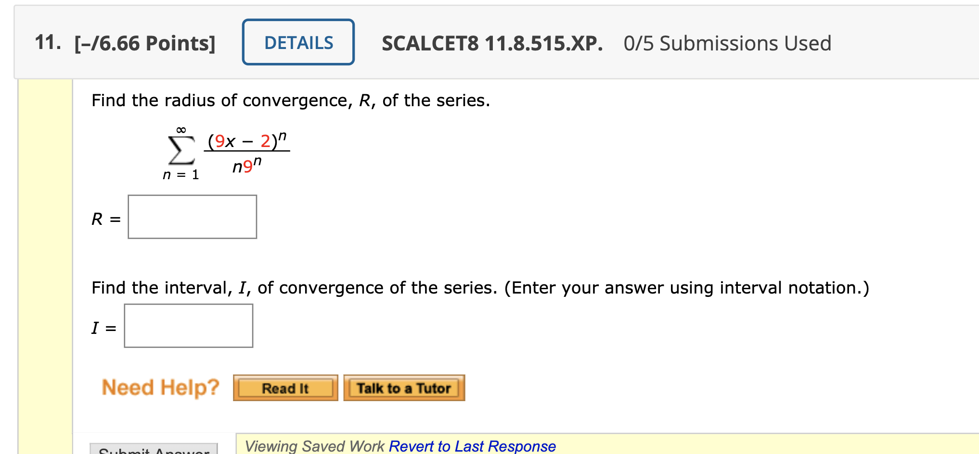The width and height of the screenshot is (979, 454).
Task: Click the interval notation instruction text
Action: tap(480, 287)
